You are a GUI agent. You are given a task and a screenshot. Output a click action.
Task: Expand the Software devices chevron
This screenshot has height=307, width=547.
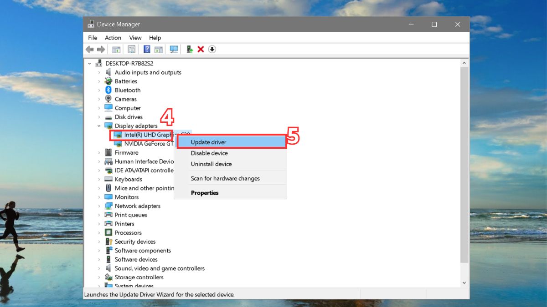click(99, 260)
